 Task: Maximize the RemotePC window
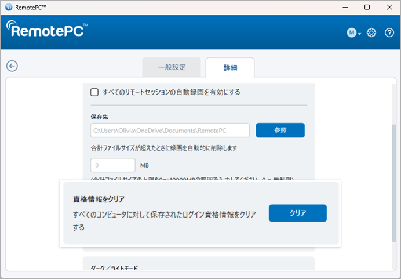pyautogui.click(x=367, y=7)
